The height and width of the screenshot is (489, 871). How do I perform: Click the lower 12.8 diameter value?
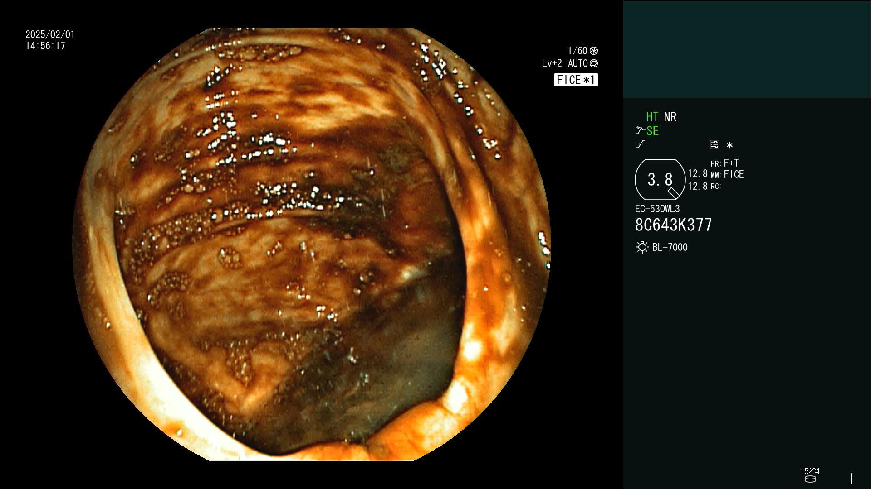698,186
